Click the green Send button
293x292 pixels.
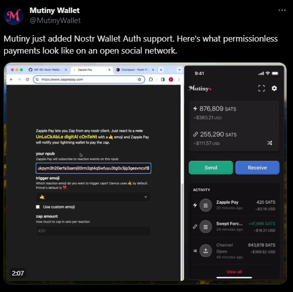point(211,168)
